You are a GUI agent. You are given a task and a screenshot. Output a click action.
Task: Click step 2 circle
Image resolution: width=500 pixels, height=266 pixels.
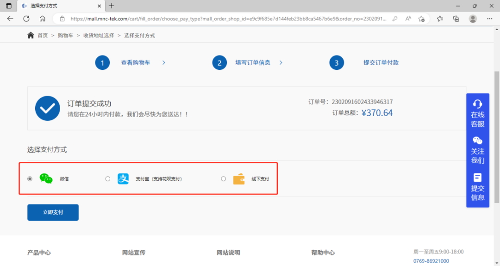219,63
